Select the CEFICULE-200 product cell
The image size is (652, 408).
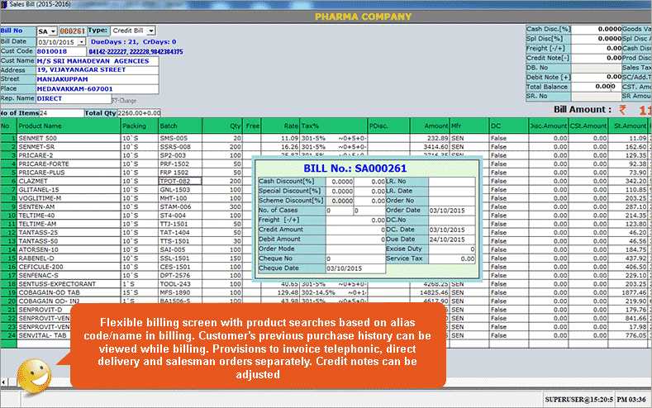pos(69,267)
